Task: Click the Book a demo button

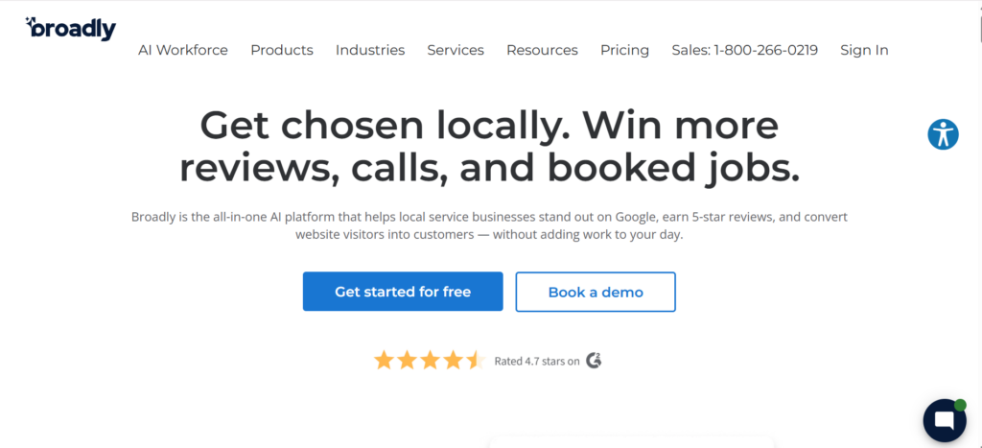Action: pos(596,292)
